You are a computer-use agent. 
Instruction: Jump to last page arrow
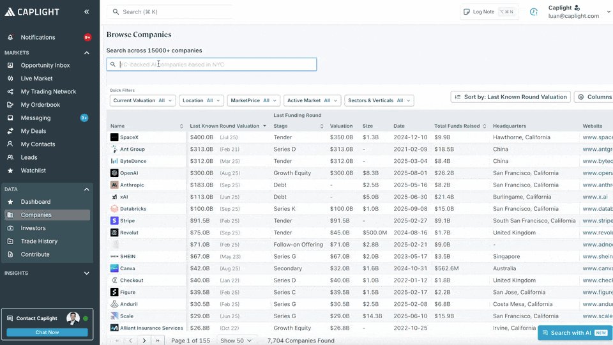158,341
